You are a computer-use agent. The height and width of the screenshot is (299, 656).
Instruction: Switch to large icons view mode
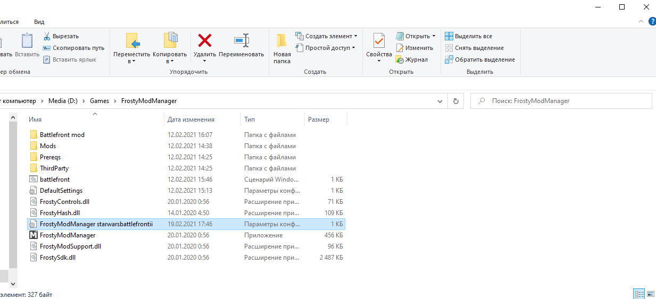pyautogui.click(x=650, y=294)
